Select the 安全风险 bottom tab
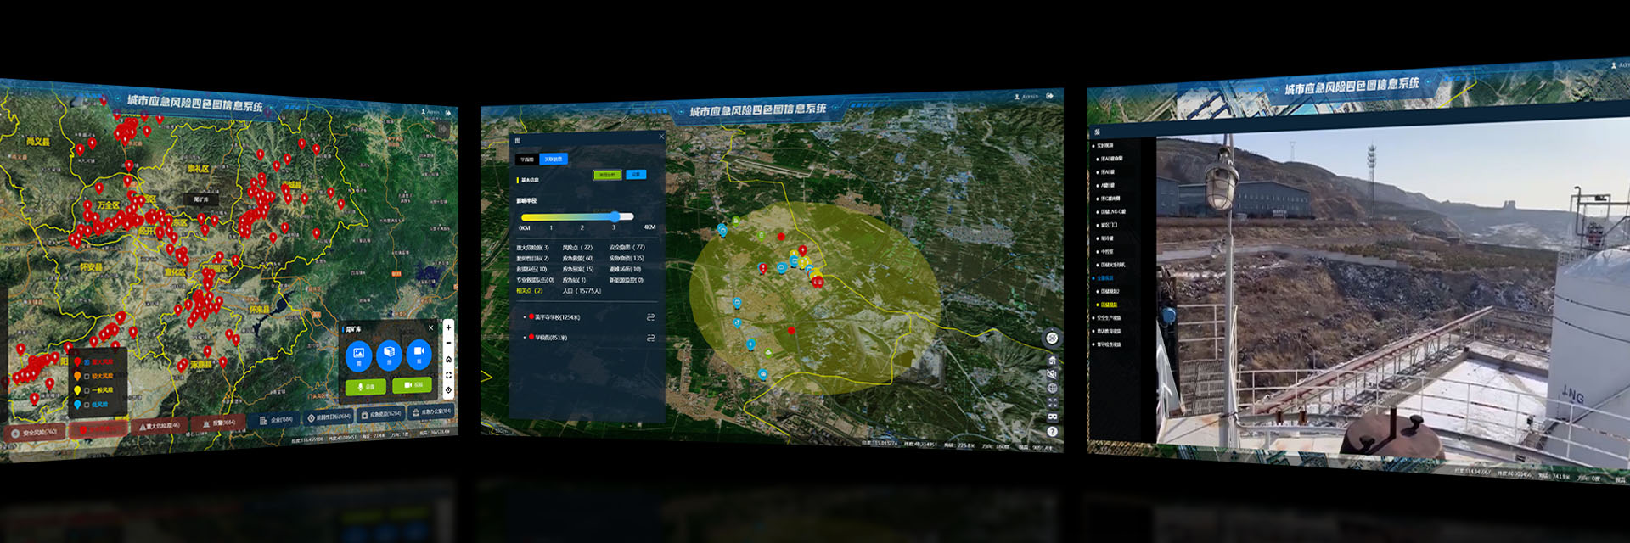The width and height of the screenshot is (1630, 543). point(35,433)
